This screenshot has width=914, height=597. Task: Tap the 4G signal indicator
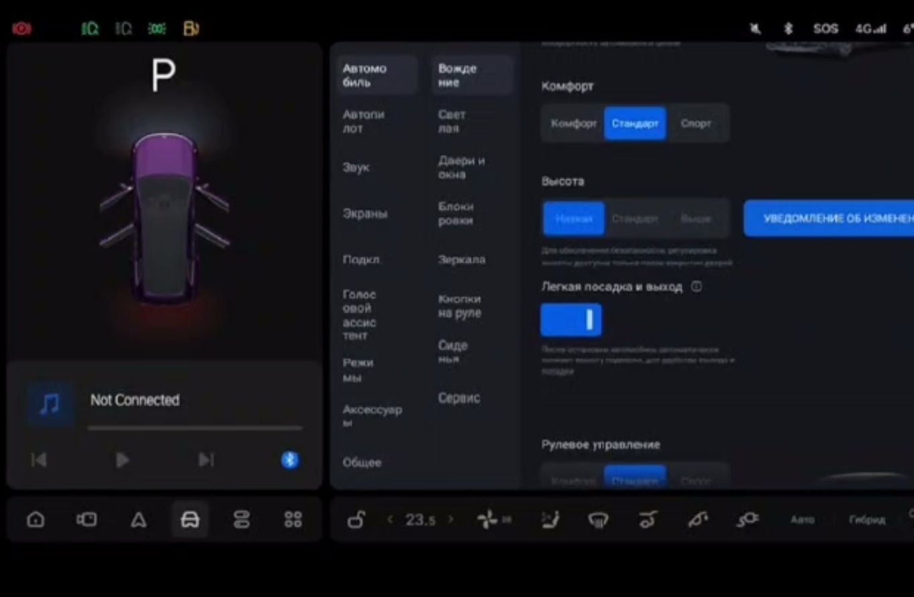point(870,29)
